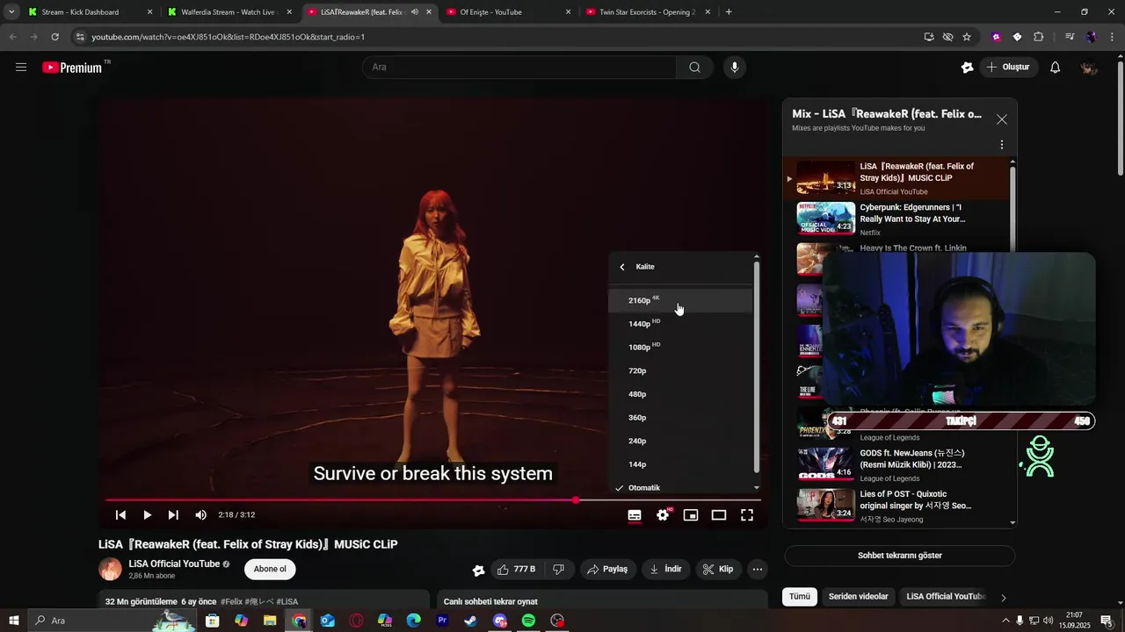1125x632 pixels.
Task: Choose 720p quality
Action: (x=680, y=371)
